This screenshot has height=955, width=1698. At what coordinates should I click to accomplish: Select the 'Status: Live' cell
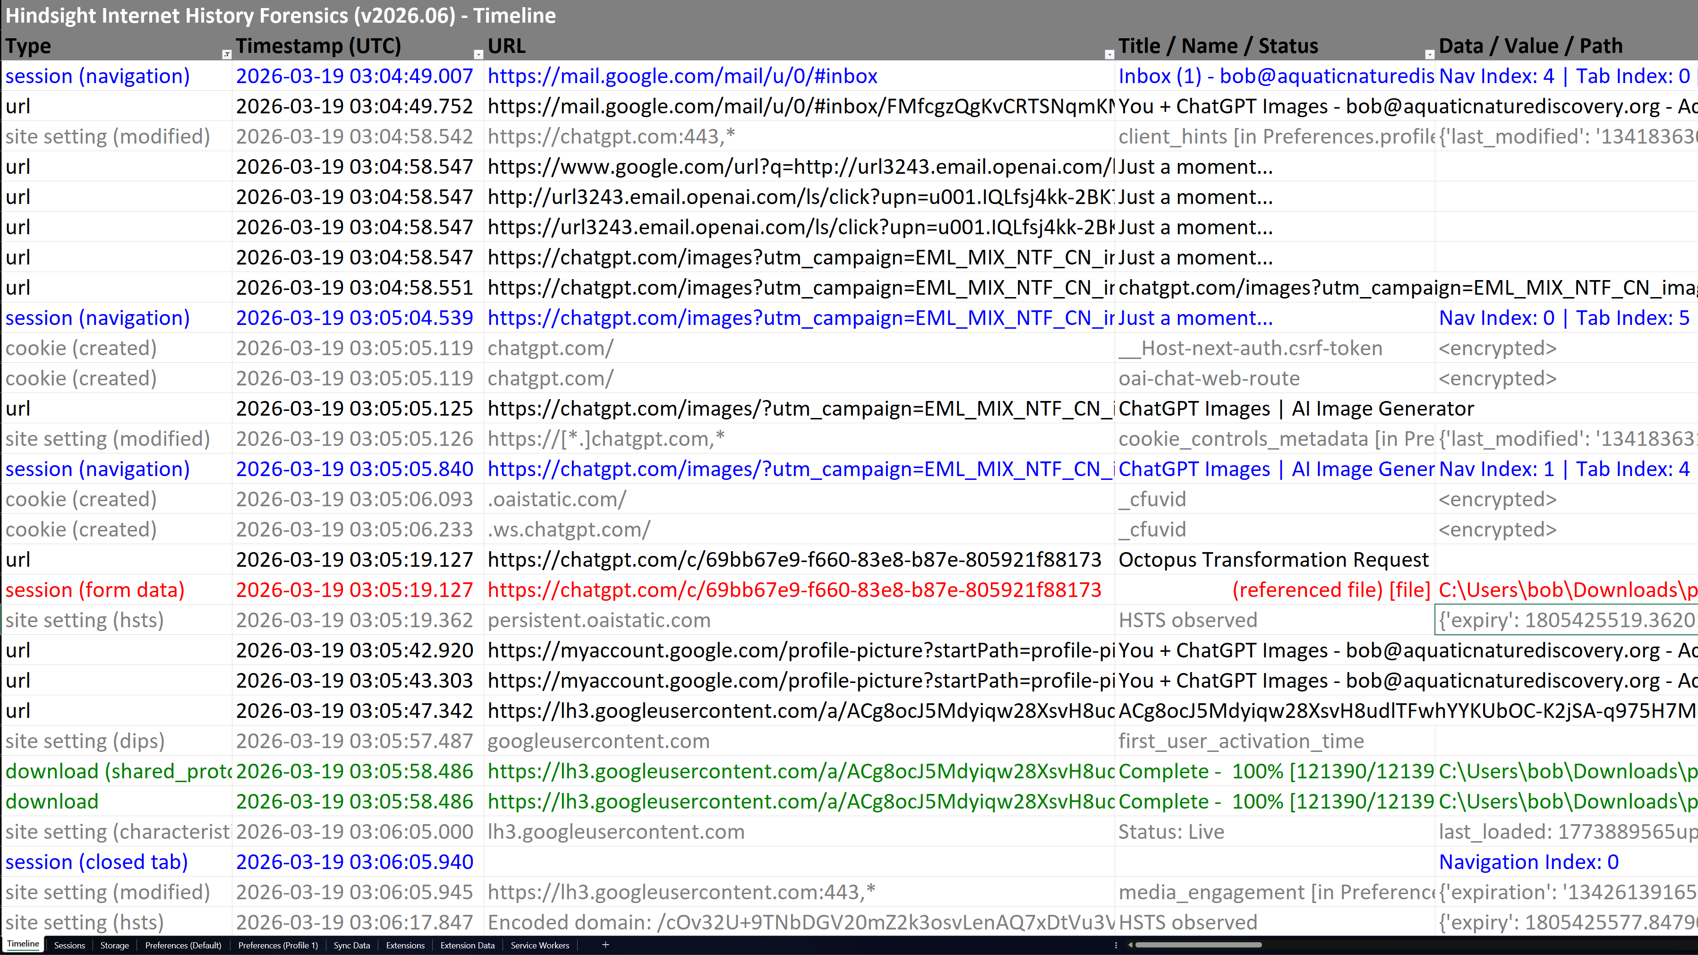point(1275,832)
